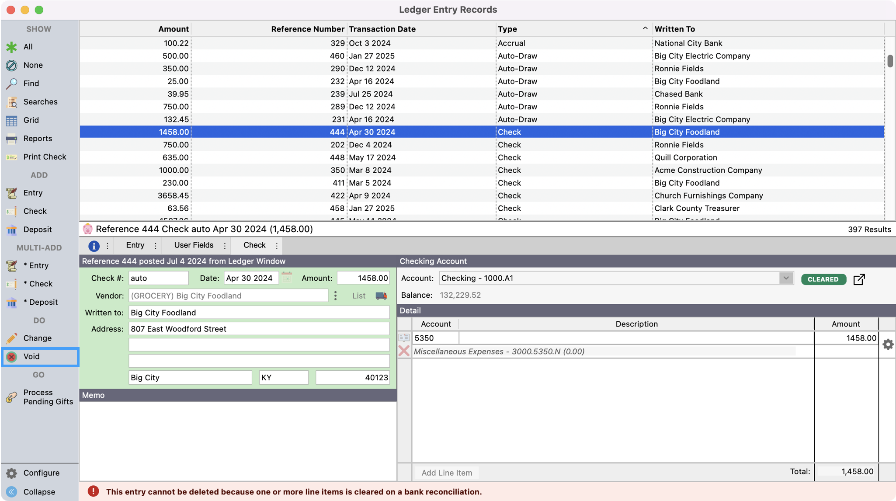Click Add Line Item button
This screenshot has height=501, width=896.
[446, 473]
